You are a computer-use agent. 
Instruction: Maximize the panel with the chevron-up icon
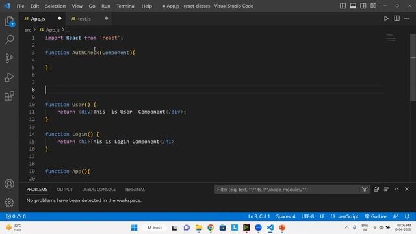tap(396, 189)
